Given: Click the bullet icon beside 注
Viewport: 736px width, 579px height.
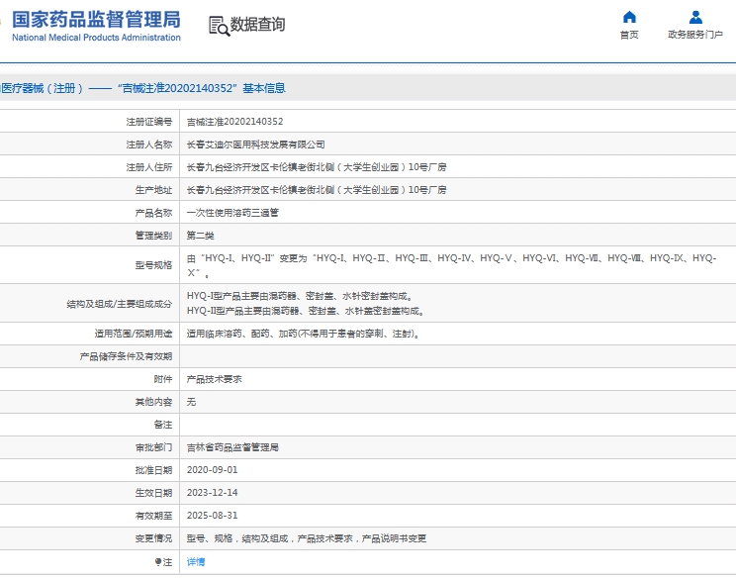Looking at the screenshot, I should tap(158, 561).
